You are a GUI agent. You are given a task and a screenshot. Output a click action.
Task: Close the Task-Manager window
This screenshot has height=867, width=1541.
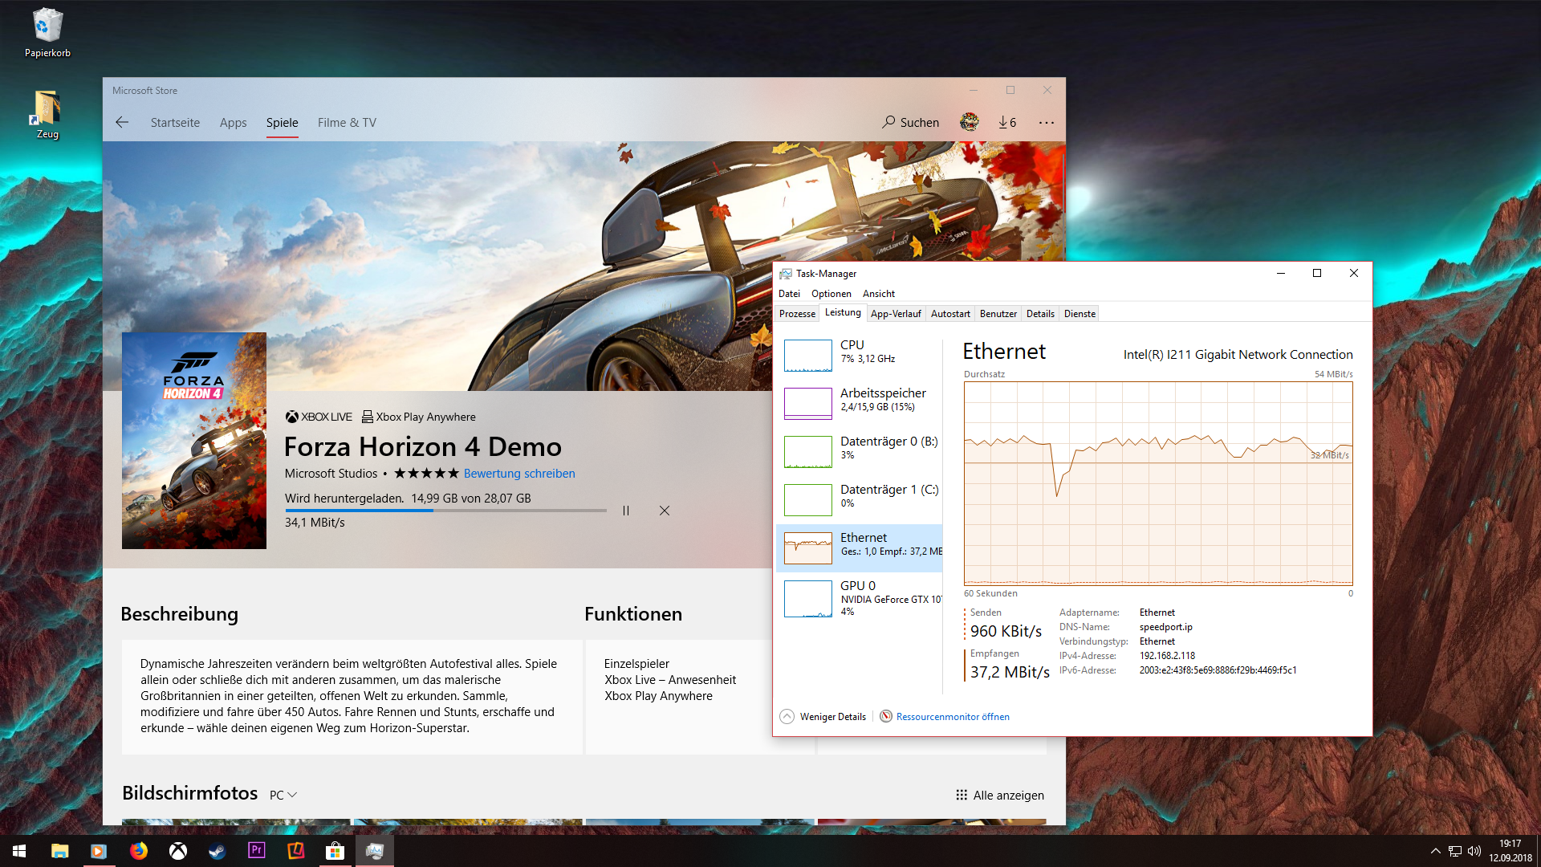1354,274
